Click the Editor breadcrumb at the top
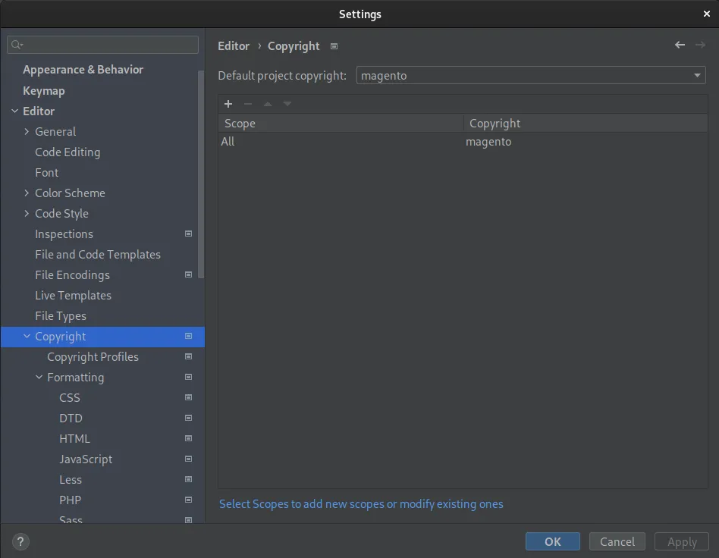This screenshot has width=719, height=558. click(233, 46)
